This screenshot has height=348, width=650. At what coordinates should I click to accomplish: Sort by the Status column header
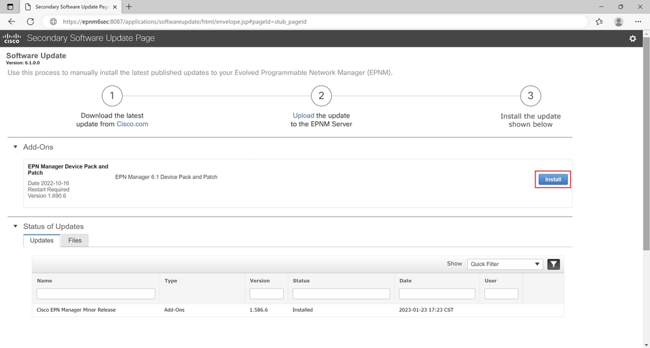tap(301, 280)
